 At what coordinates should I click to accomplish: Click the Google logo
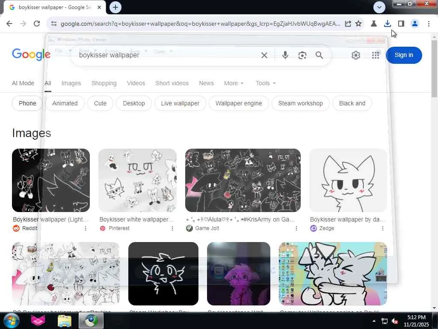[x=31, y=54]
